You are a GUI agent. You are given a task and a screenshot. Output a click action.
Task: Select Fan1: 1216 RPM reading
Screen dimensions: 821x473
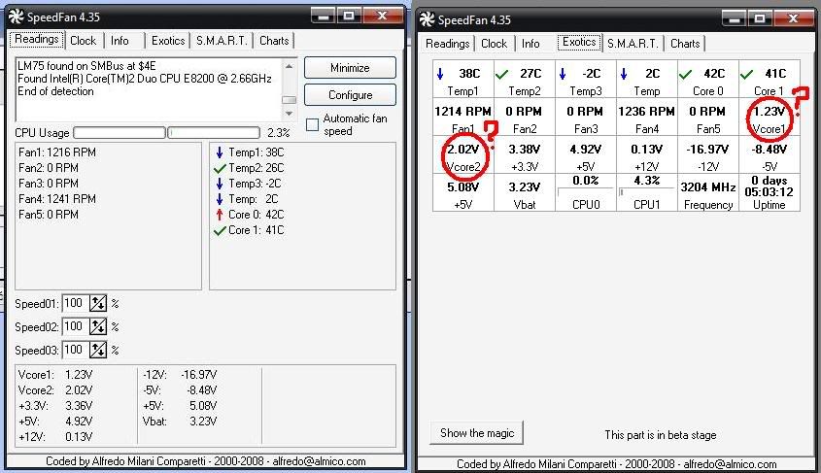(57, 152)
